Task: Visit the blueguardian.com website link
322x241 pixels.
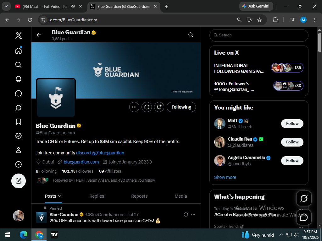Action: (81, 162)
